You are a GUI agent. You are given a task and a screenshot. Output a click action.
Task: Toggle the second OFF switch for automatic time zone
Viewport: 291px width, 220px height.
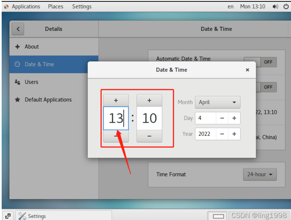tap(266, 87)
